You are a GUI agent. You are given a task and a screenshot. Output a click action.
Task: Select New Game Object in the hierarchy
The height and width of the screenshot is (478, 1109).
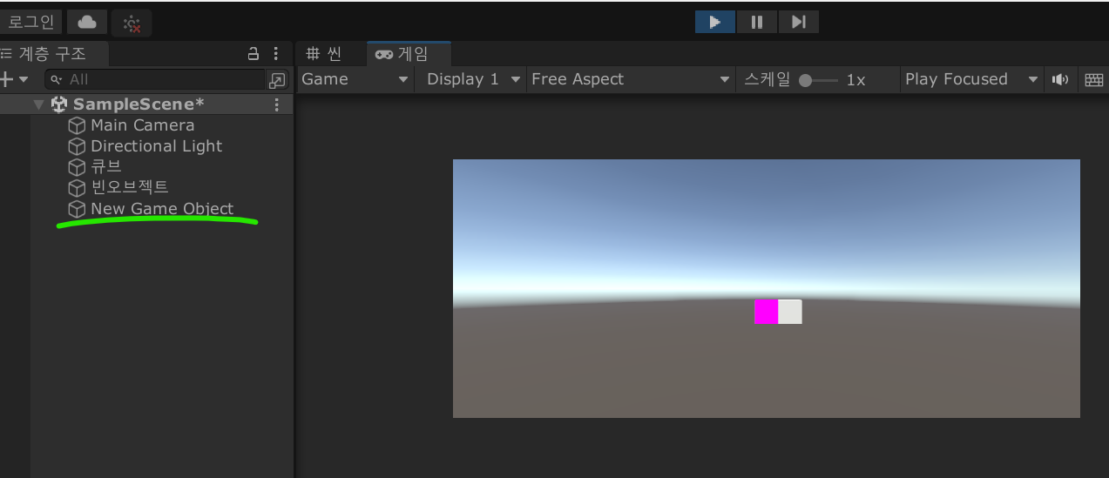pos(162,209)
